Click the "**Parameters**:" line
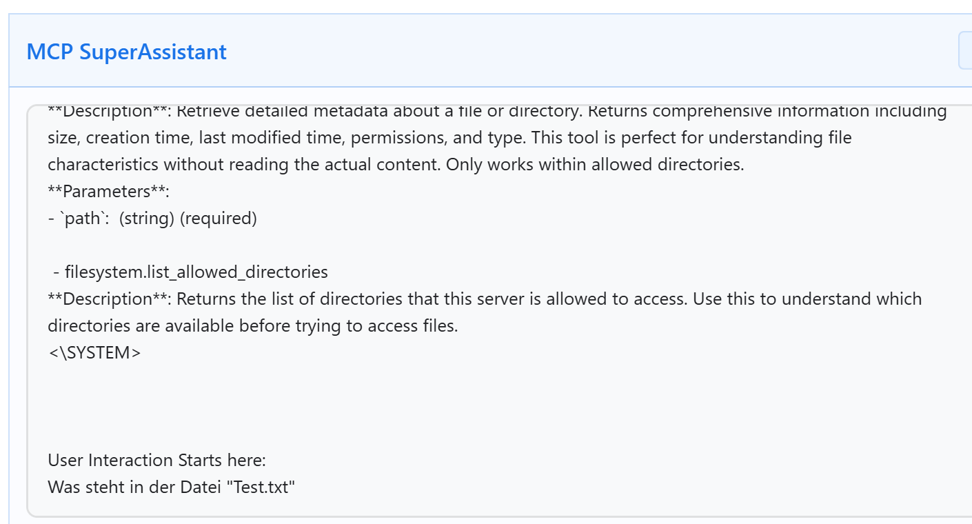Screen dimensions: 972x524 108,192
